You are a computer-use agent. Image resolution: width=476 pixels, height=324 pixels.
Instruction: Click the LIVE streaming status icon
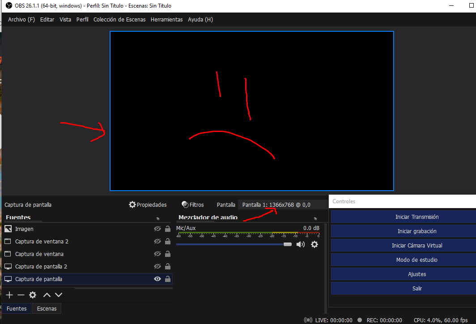[308, 320]
